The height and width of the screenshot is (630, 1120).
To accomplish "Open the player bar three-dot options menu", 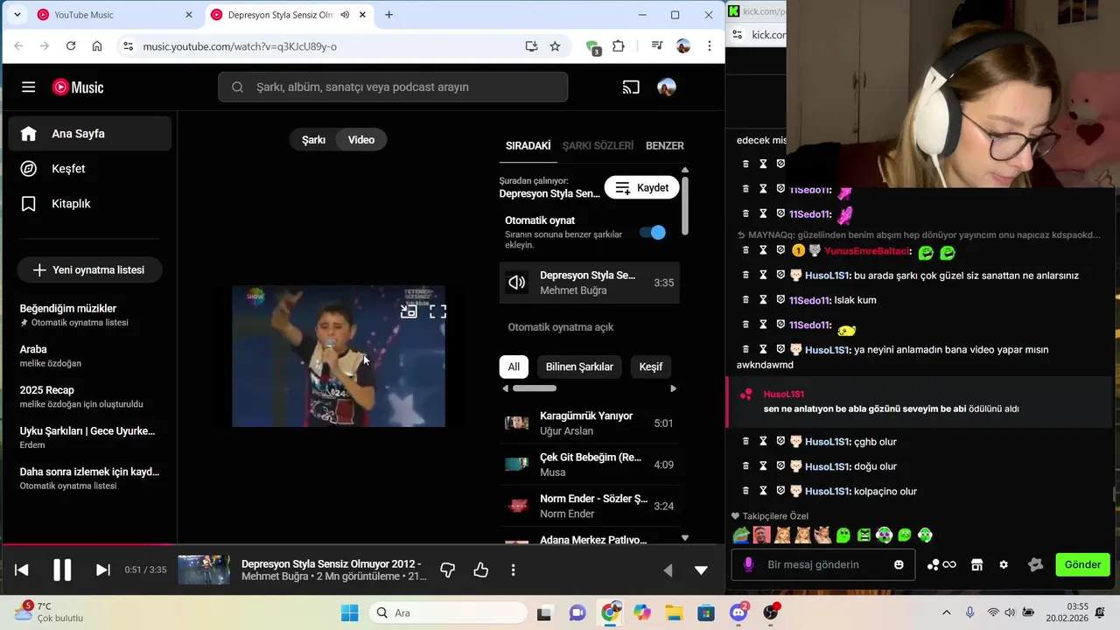I will [x=513, y=570].
